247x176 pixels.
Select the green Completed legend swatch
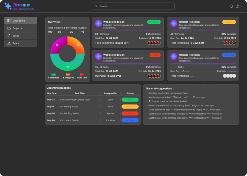[53, 74]
